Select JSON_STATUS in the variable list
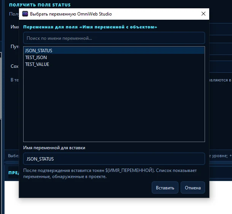232x214 pixels. click(114, 50)
